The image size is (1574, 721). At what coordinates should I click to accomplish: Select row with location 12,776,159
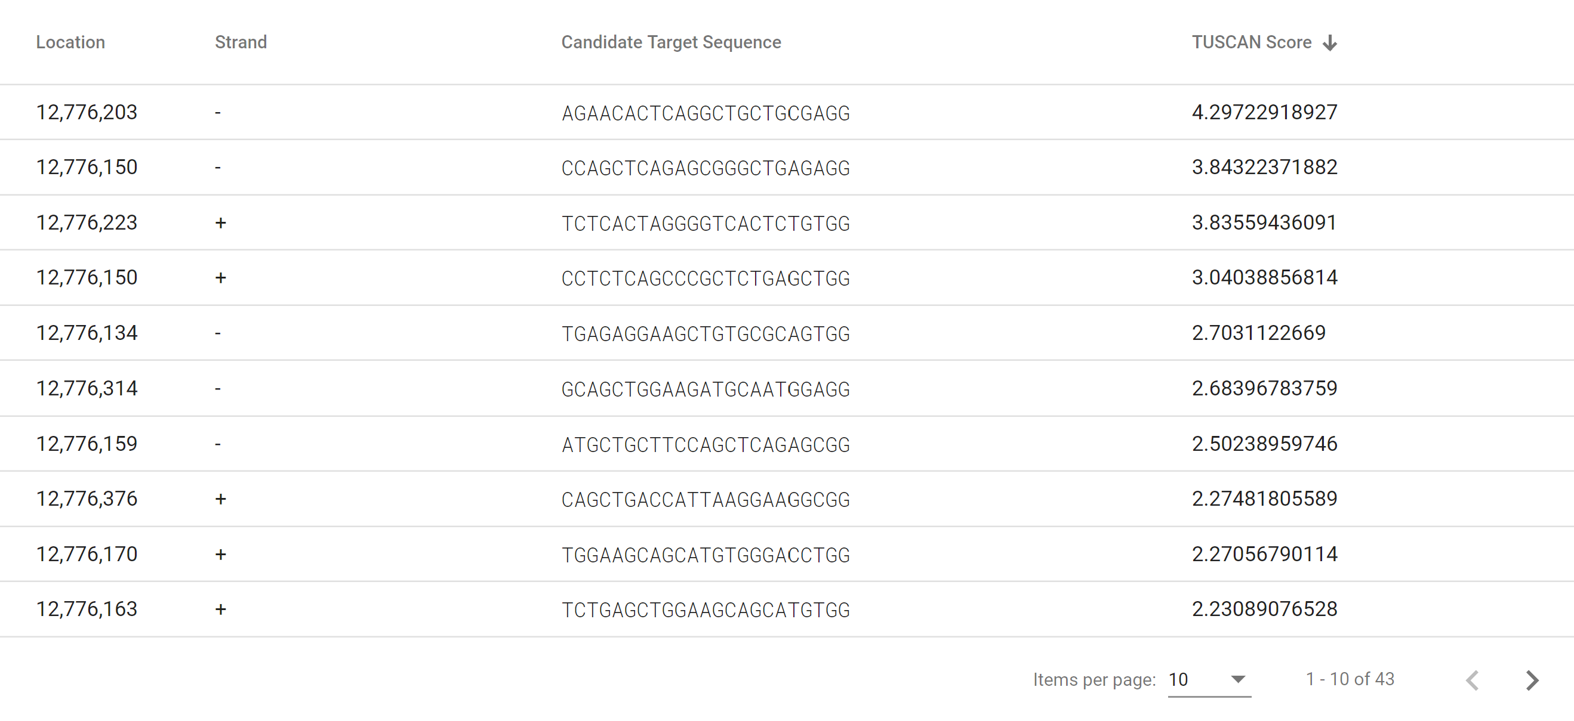pos(87,444)
